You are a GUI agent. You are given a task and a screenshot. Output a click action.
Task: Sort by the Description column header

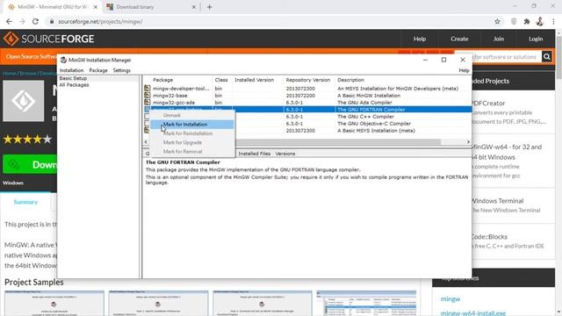[x=350, y=80]
